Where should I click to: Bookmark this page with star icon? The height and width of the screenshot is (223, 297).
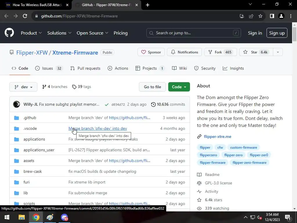(x=260, y=16)
